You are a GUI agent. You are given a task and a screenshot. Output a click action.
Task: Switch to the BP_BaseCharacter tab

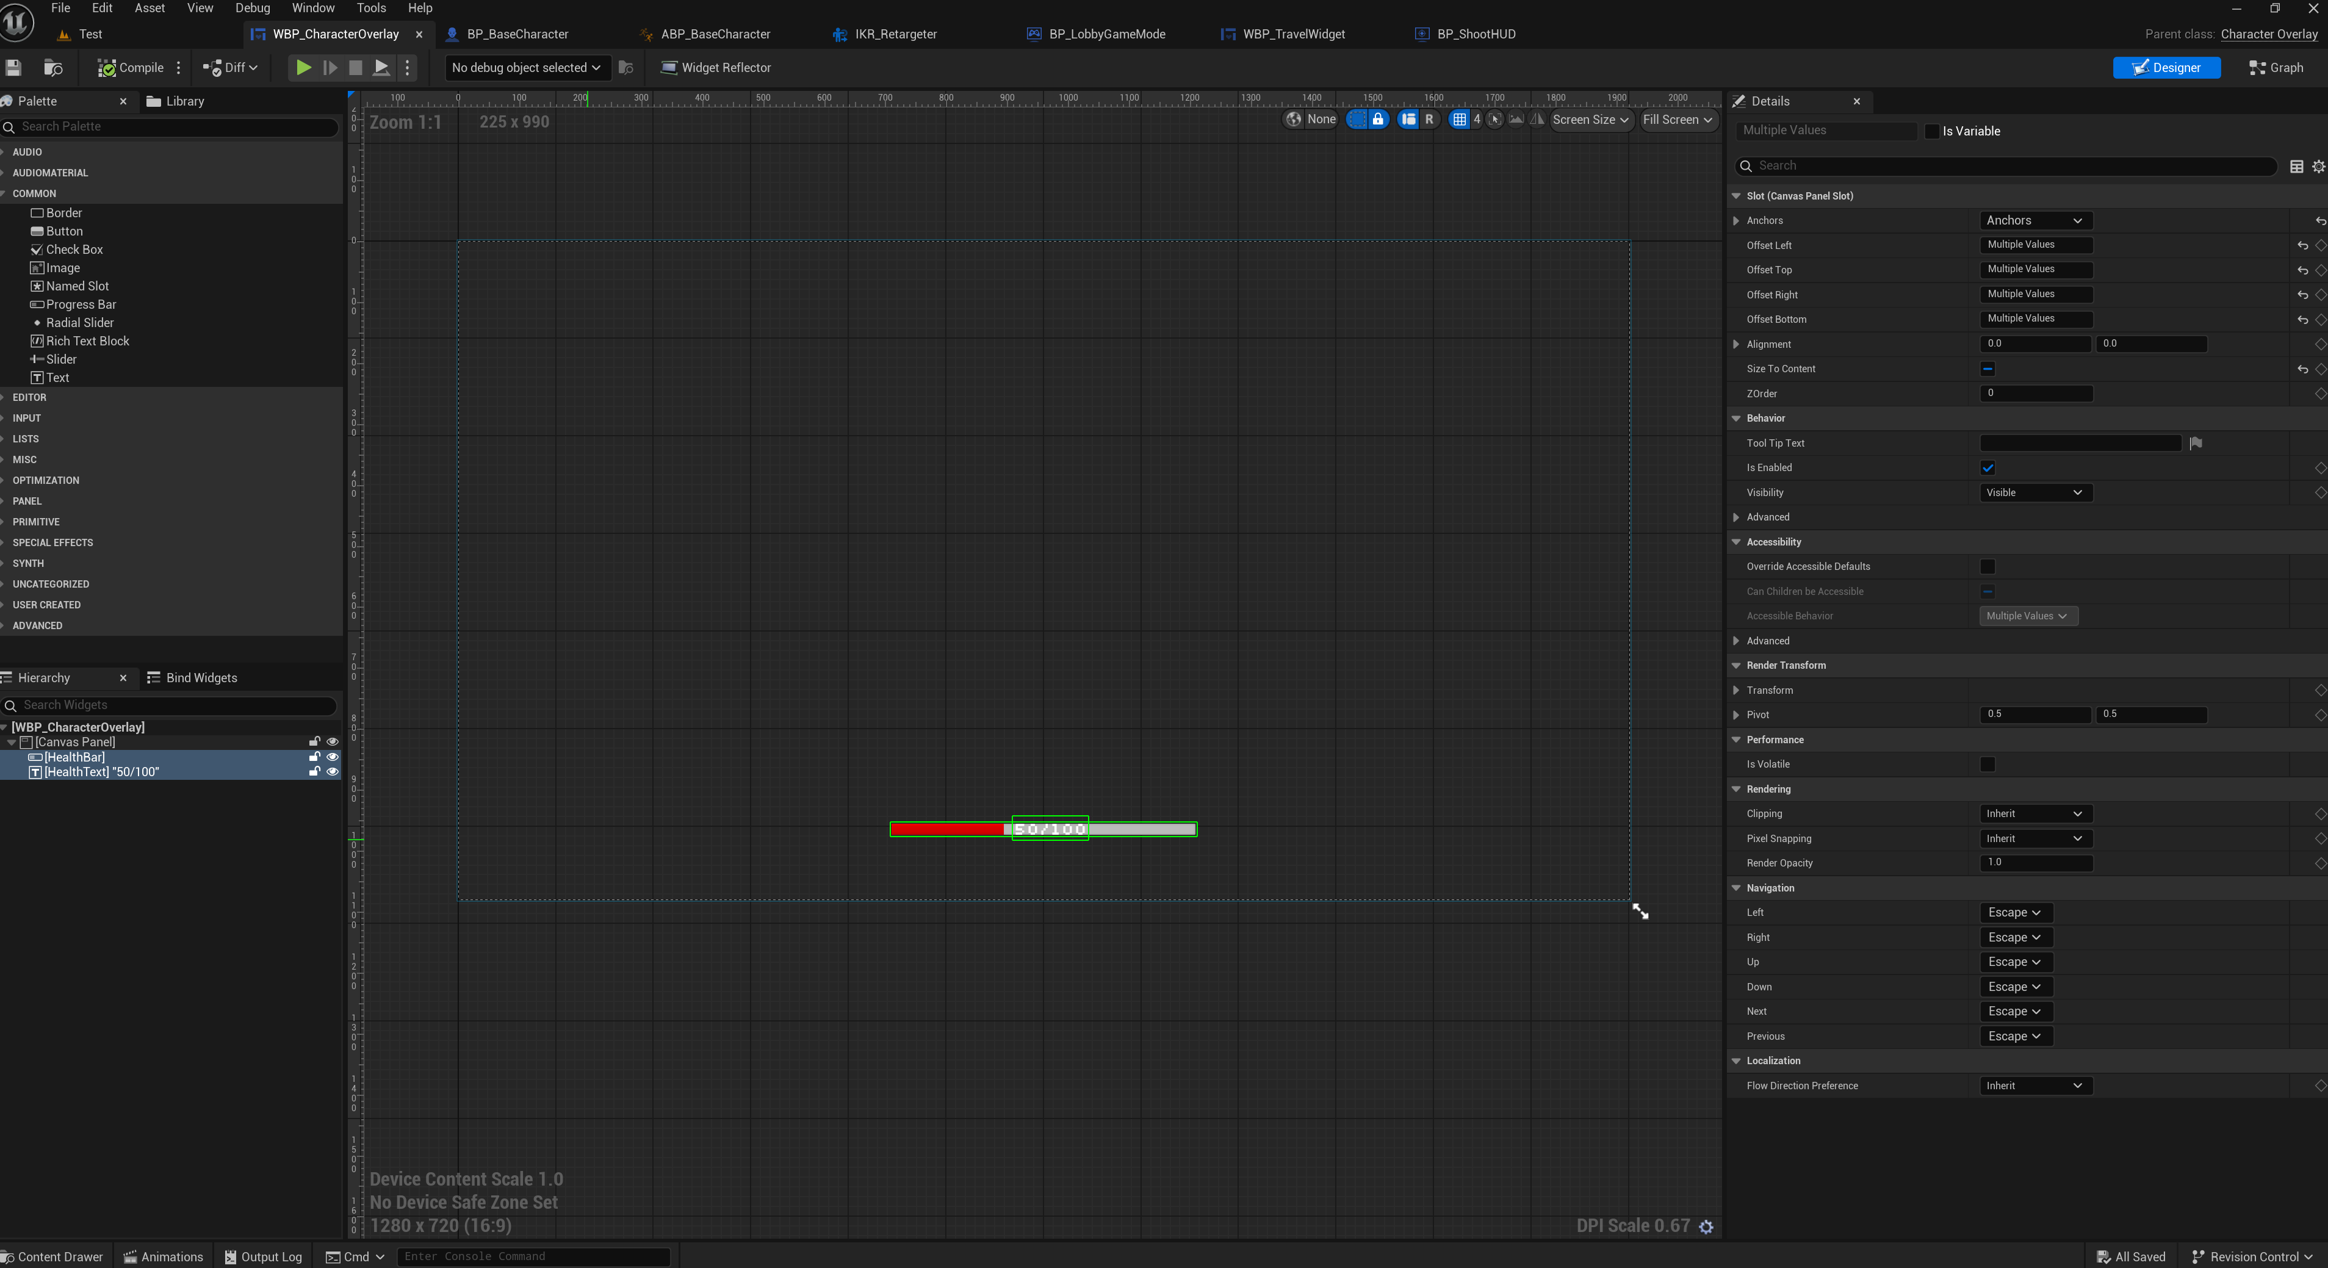[517, 34]
